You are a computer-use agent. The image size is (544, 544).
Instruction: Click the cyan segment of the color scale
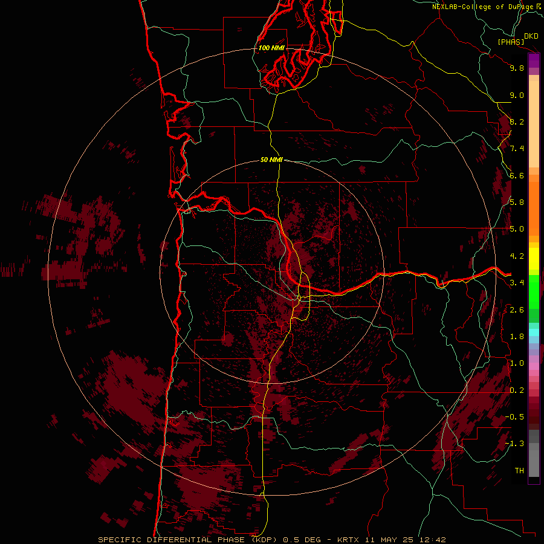pos(534,332)
